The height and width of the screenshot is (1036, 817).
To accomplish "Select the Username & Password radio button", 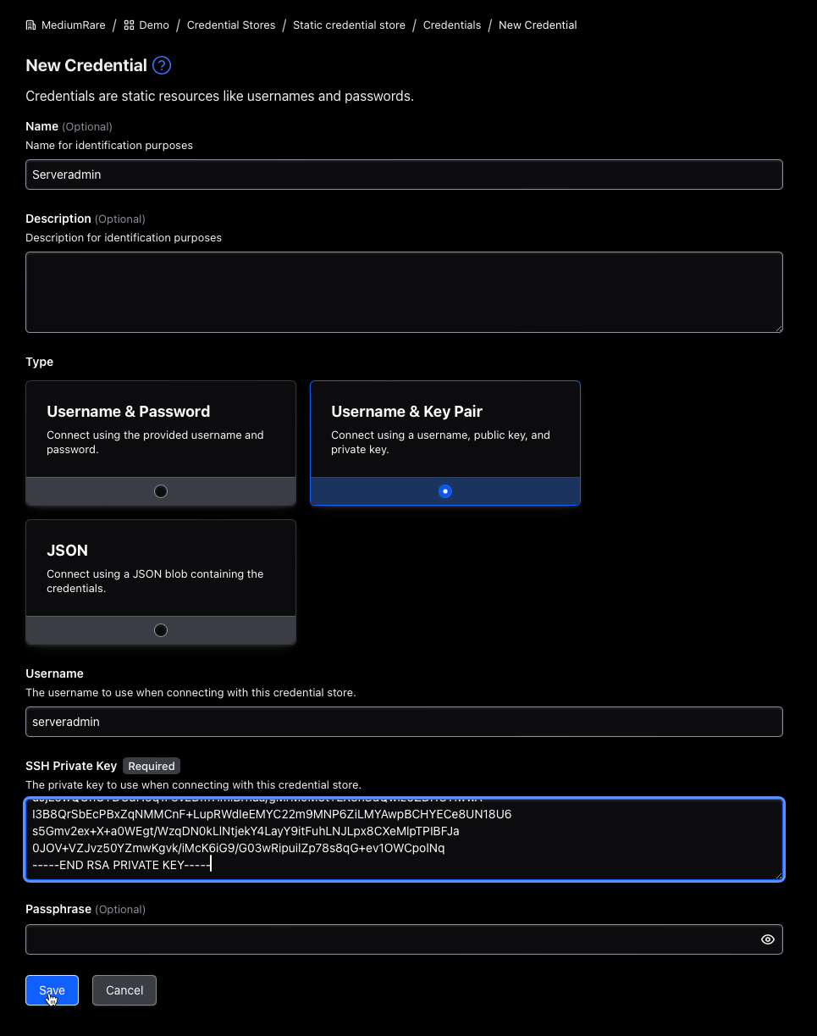I will (x=161, y=491).
